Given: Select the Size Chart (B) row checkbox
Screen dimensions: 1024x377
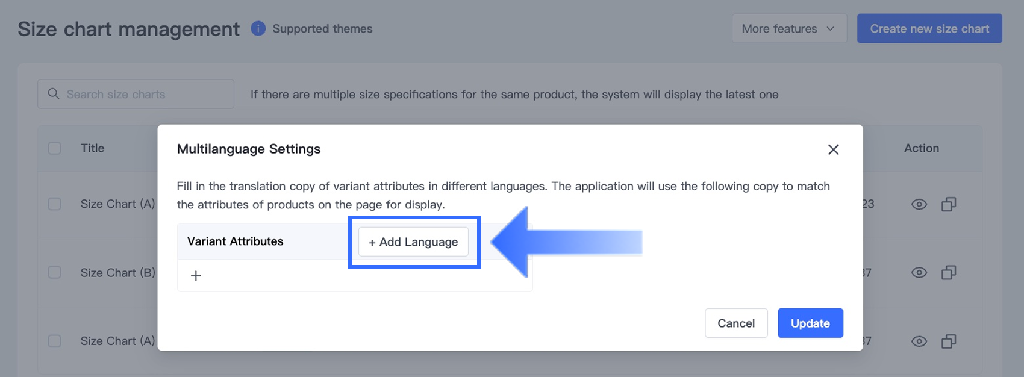Looking at the screenshot, I should [55, 273].
